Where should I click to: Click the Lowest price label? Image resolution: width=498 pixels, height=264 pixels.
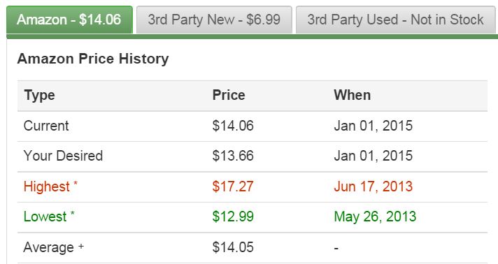coord(45,217)
